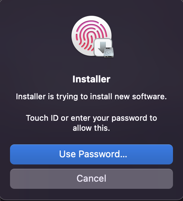This screenshot has width=183, height=201.
Task: Click the bold Installer dialog title
Action: tap(91, 79)
